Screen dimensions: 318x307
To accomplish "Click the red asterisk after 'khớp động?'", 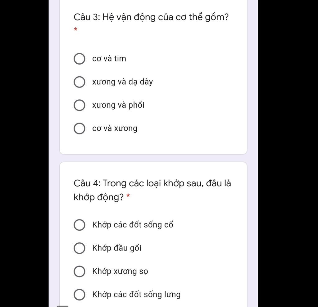I will [128, 196].
